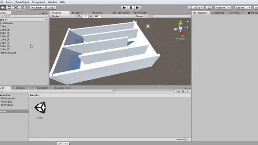Expand scene effects dropdown arrow
258x145 pixels.
click(x=100, y=16)
